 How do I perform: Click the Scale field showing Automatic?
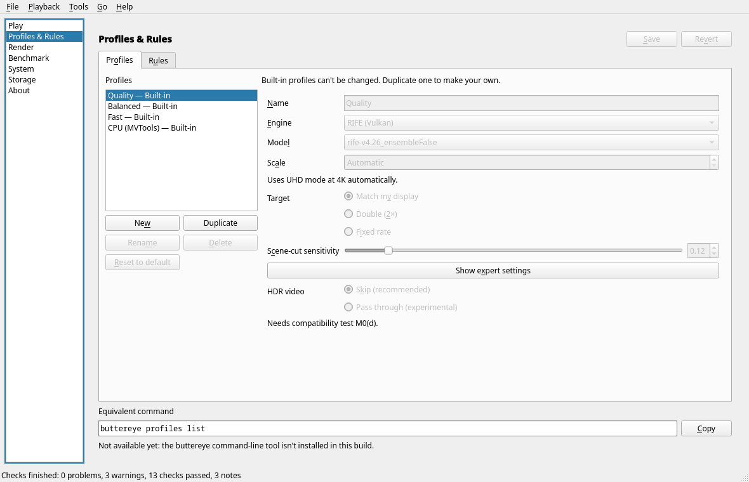[x=527, y=162]
